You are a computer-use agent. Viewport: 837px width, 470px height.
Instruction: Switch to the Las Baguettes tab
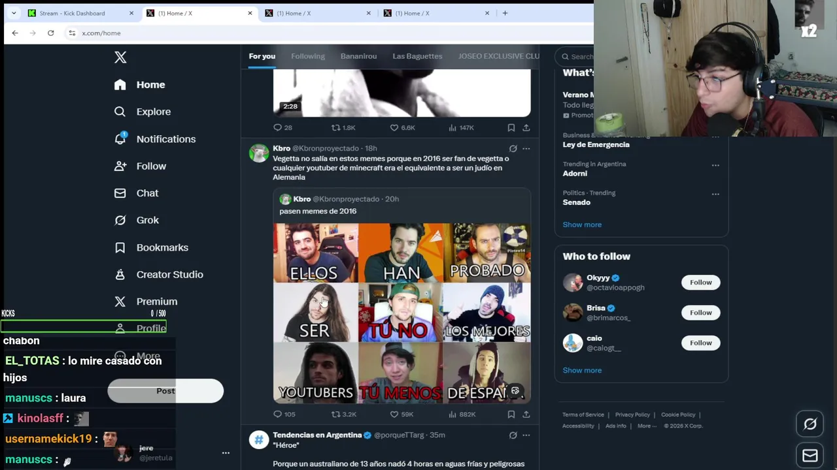pos(417,56)
